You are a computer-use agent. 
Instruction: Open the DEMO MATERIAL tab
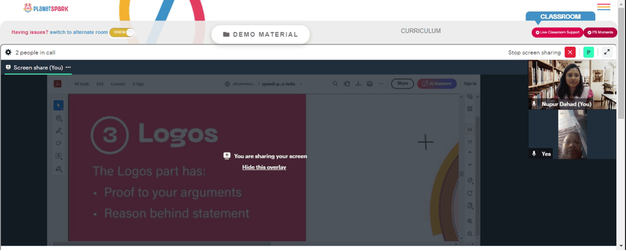pyautogui.click(x=260, y=34)
